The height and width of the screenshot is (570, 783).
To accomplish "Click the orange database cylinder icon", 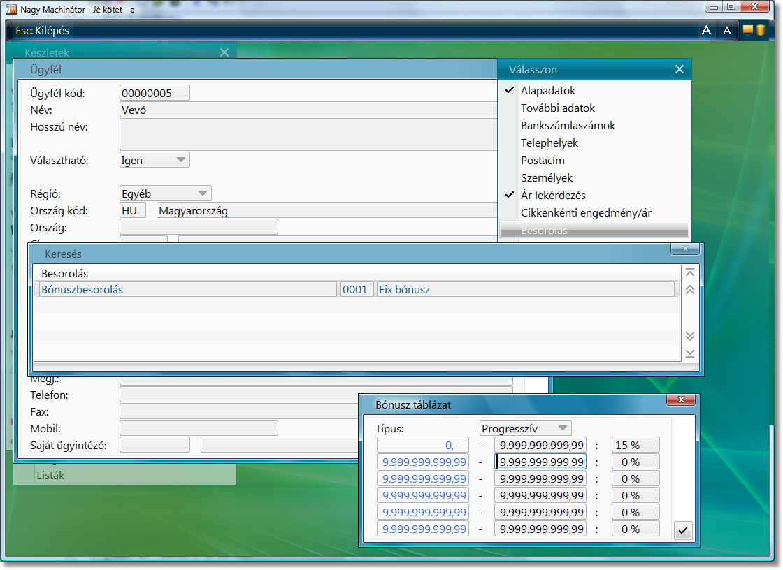I will 761,30.
